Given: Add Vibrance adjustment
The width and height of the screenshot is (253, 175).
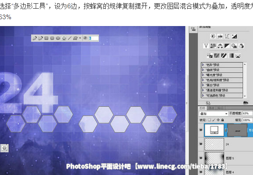Looking at the screenshot, I should [206, 46].
